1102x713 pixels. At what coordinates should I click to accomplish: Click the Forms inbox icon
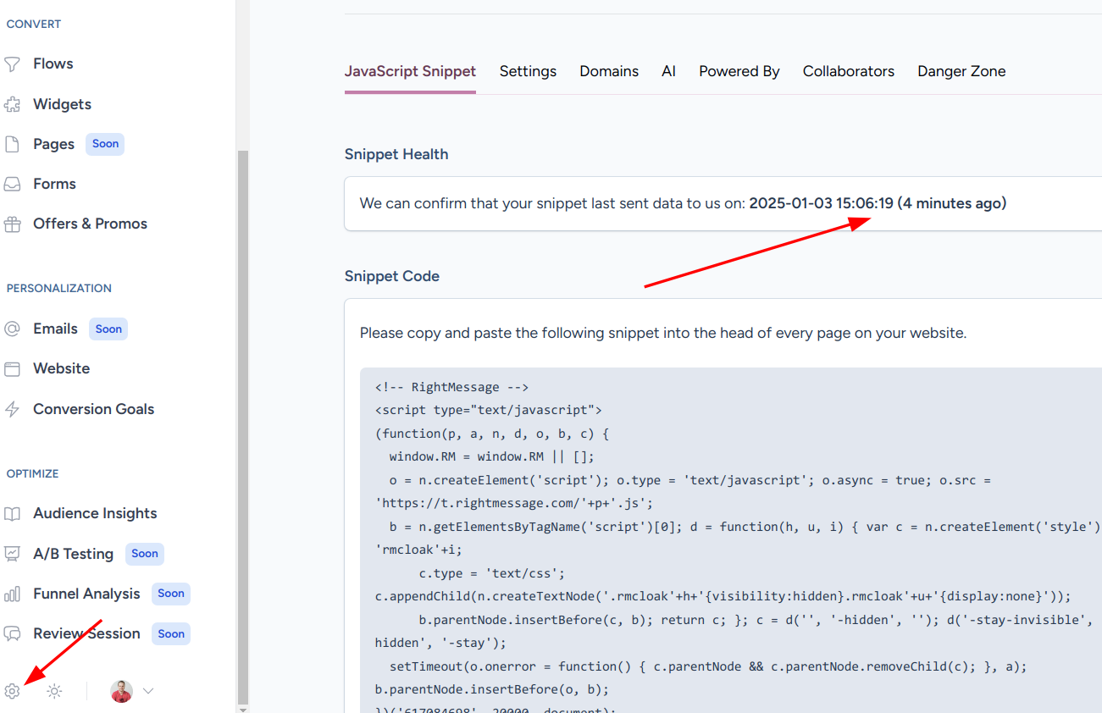click(12, 184)
